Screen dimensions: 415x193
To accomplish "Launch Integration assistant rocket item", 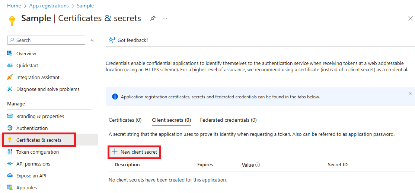I will tap(33, 77).
